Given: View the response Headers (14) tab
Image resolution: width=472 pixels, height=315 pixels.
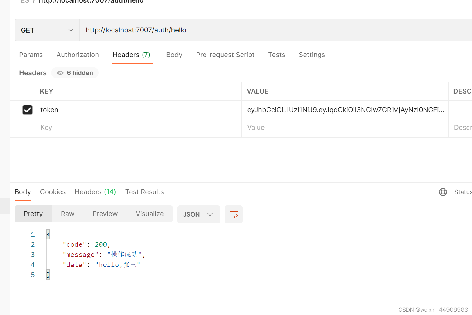Looking at the screenshot, I should coord(95,192).
